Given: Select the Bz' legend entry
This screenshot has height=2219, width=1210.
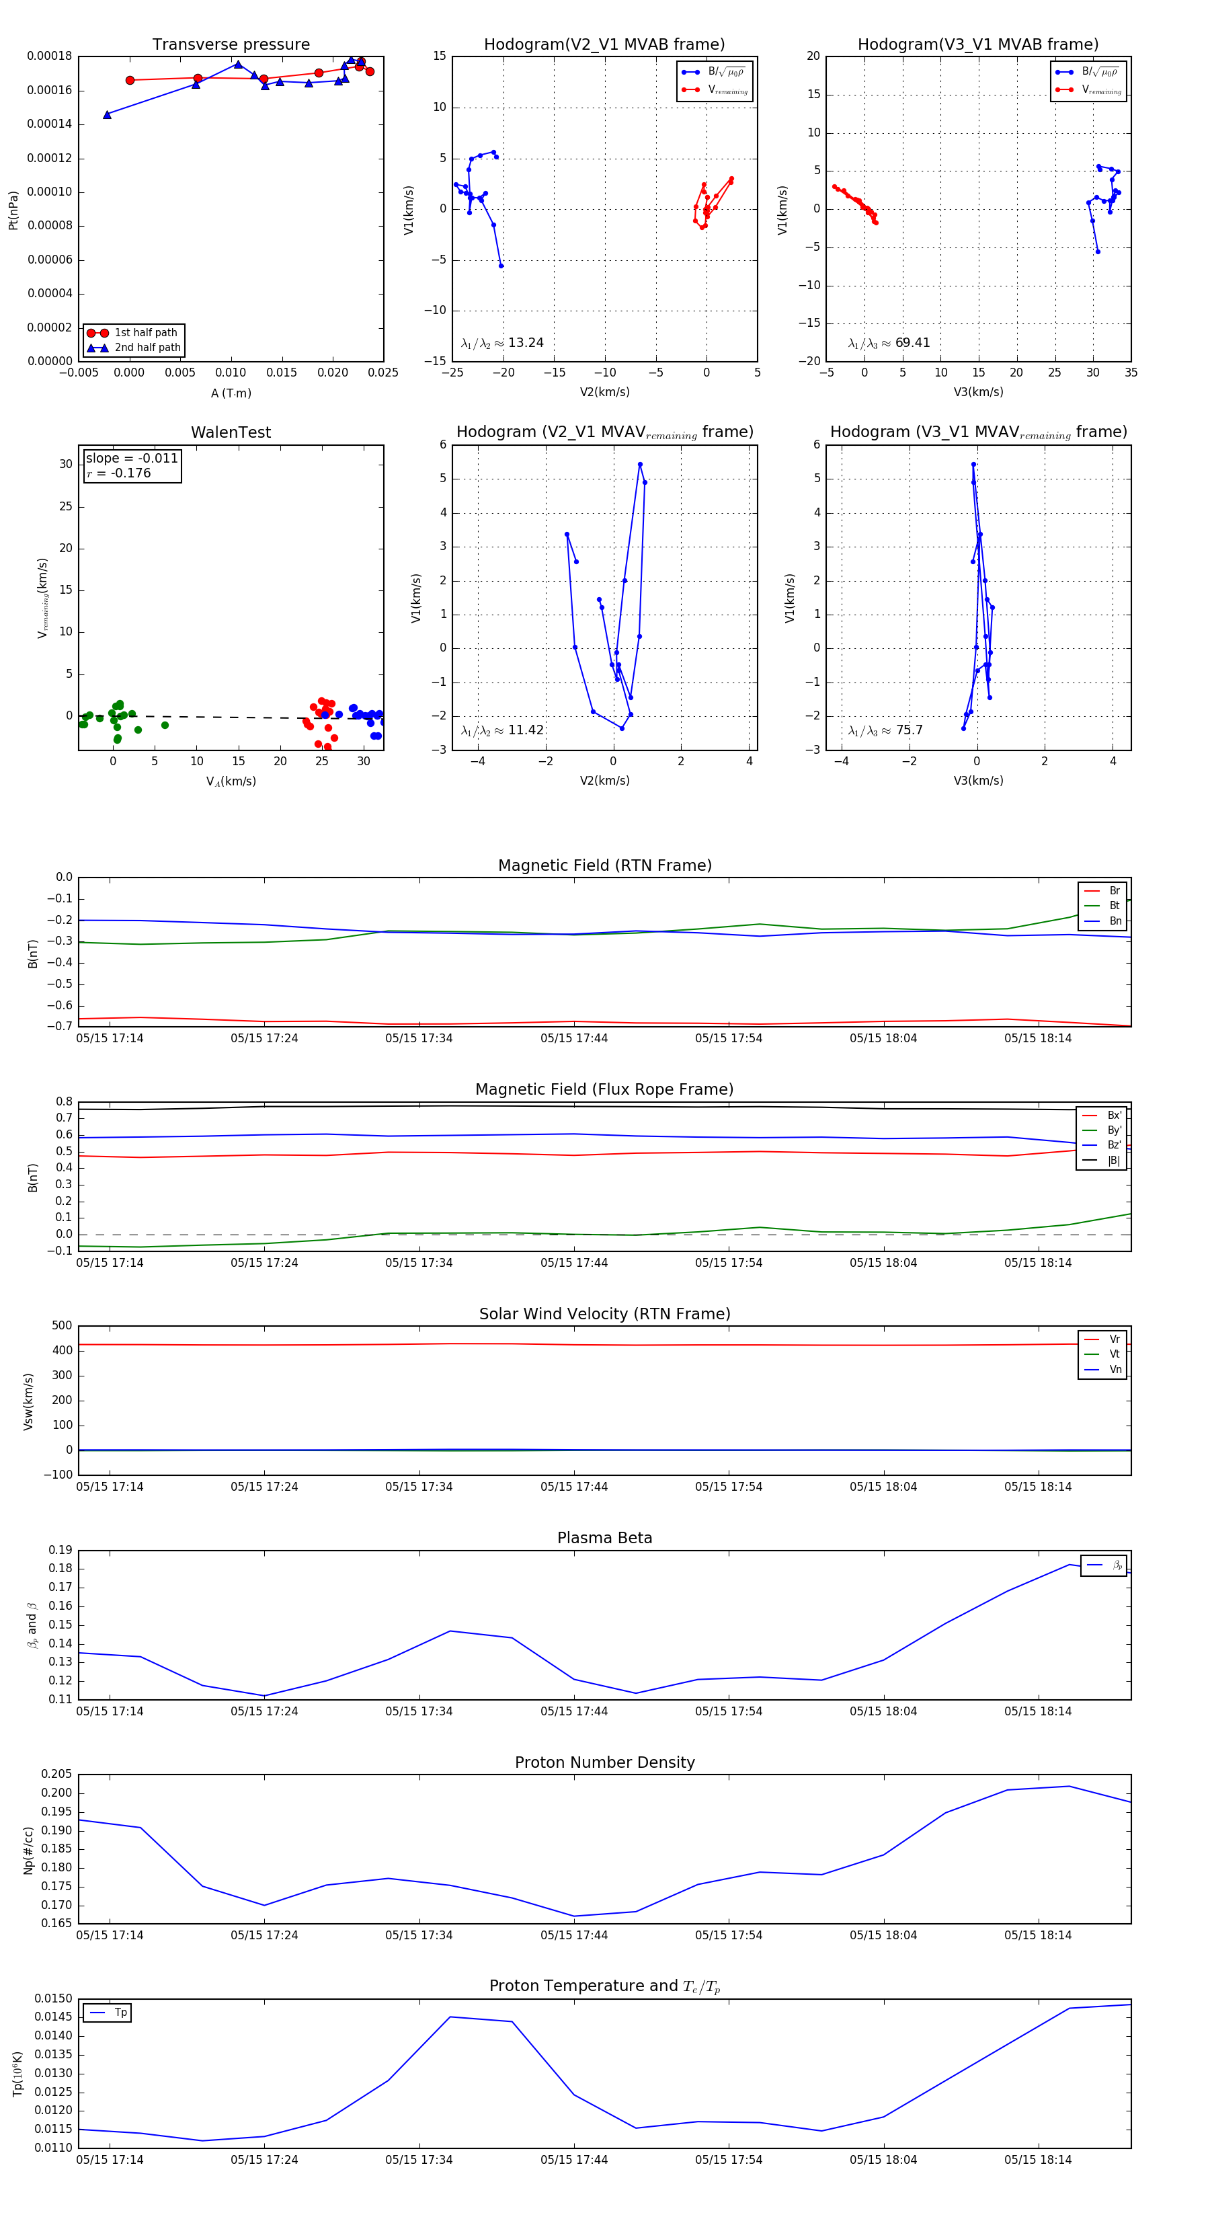Looking at the screenshot, I should tap(1102, 1145).
